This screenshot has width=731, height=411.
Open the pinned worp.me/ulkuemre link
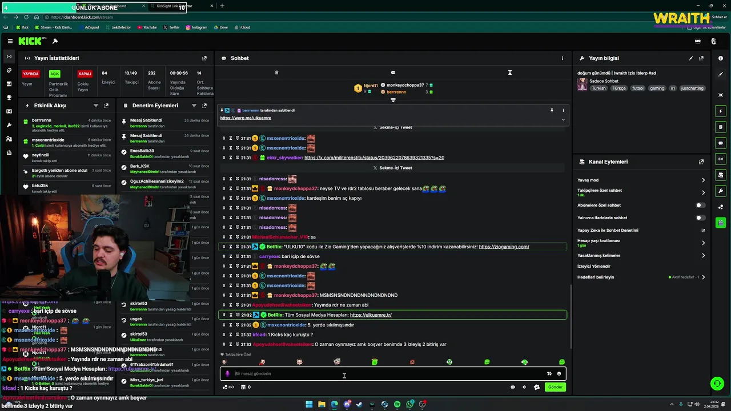[246, 118]
